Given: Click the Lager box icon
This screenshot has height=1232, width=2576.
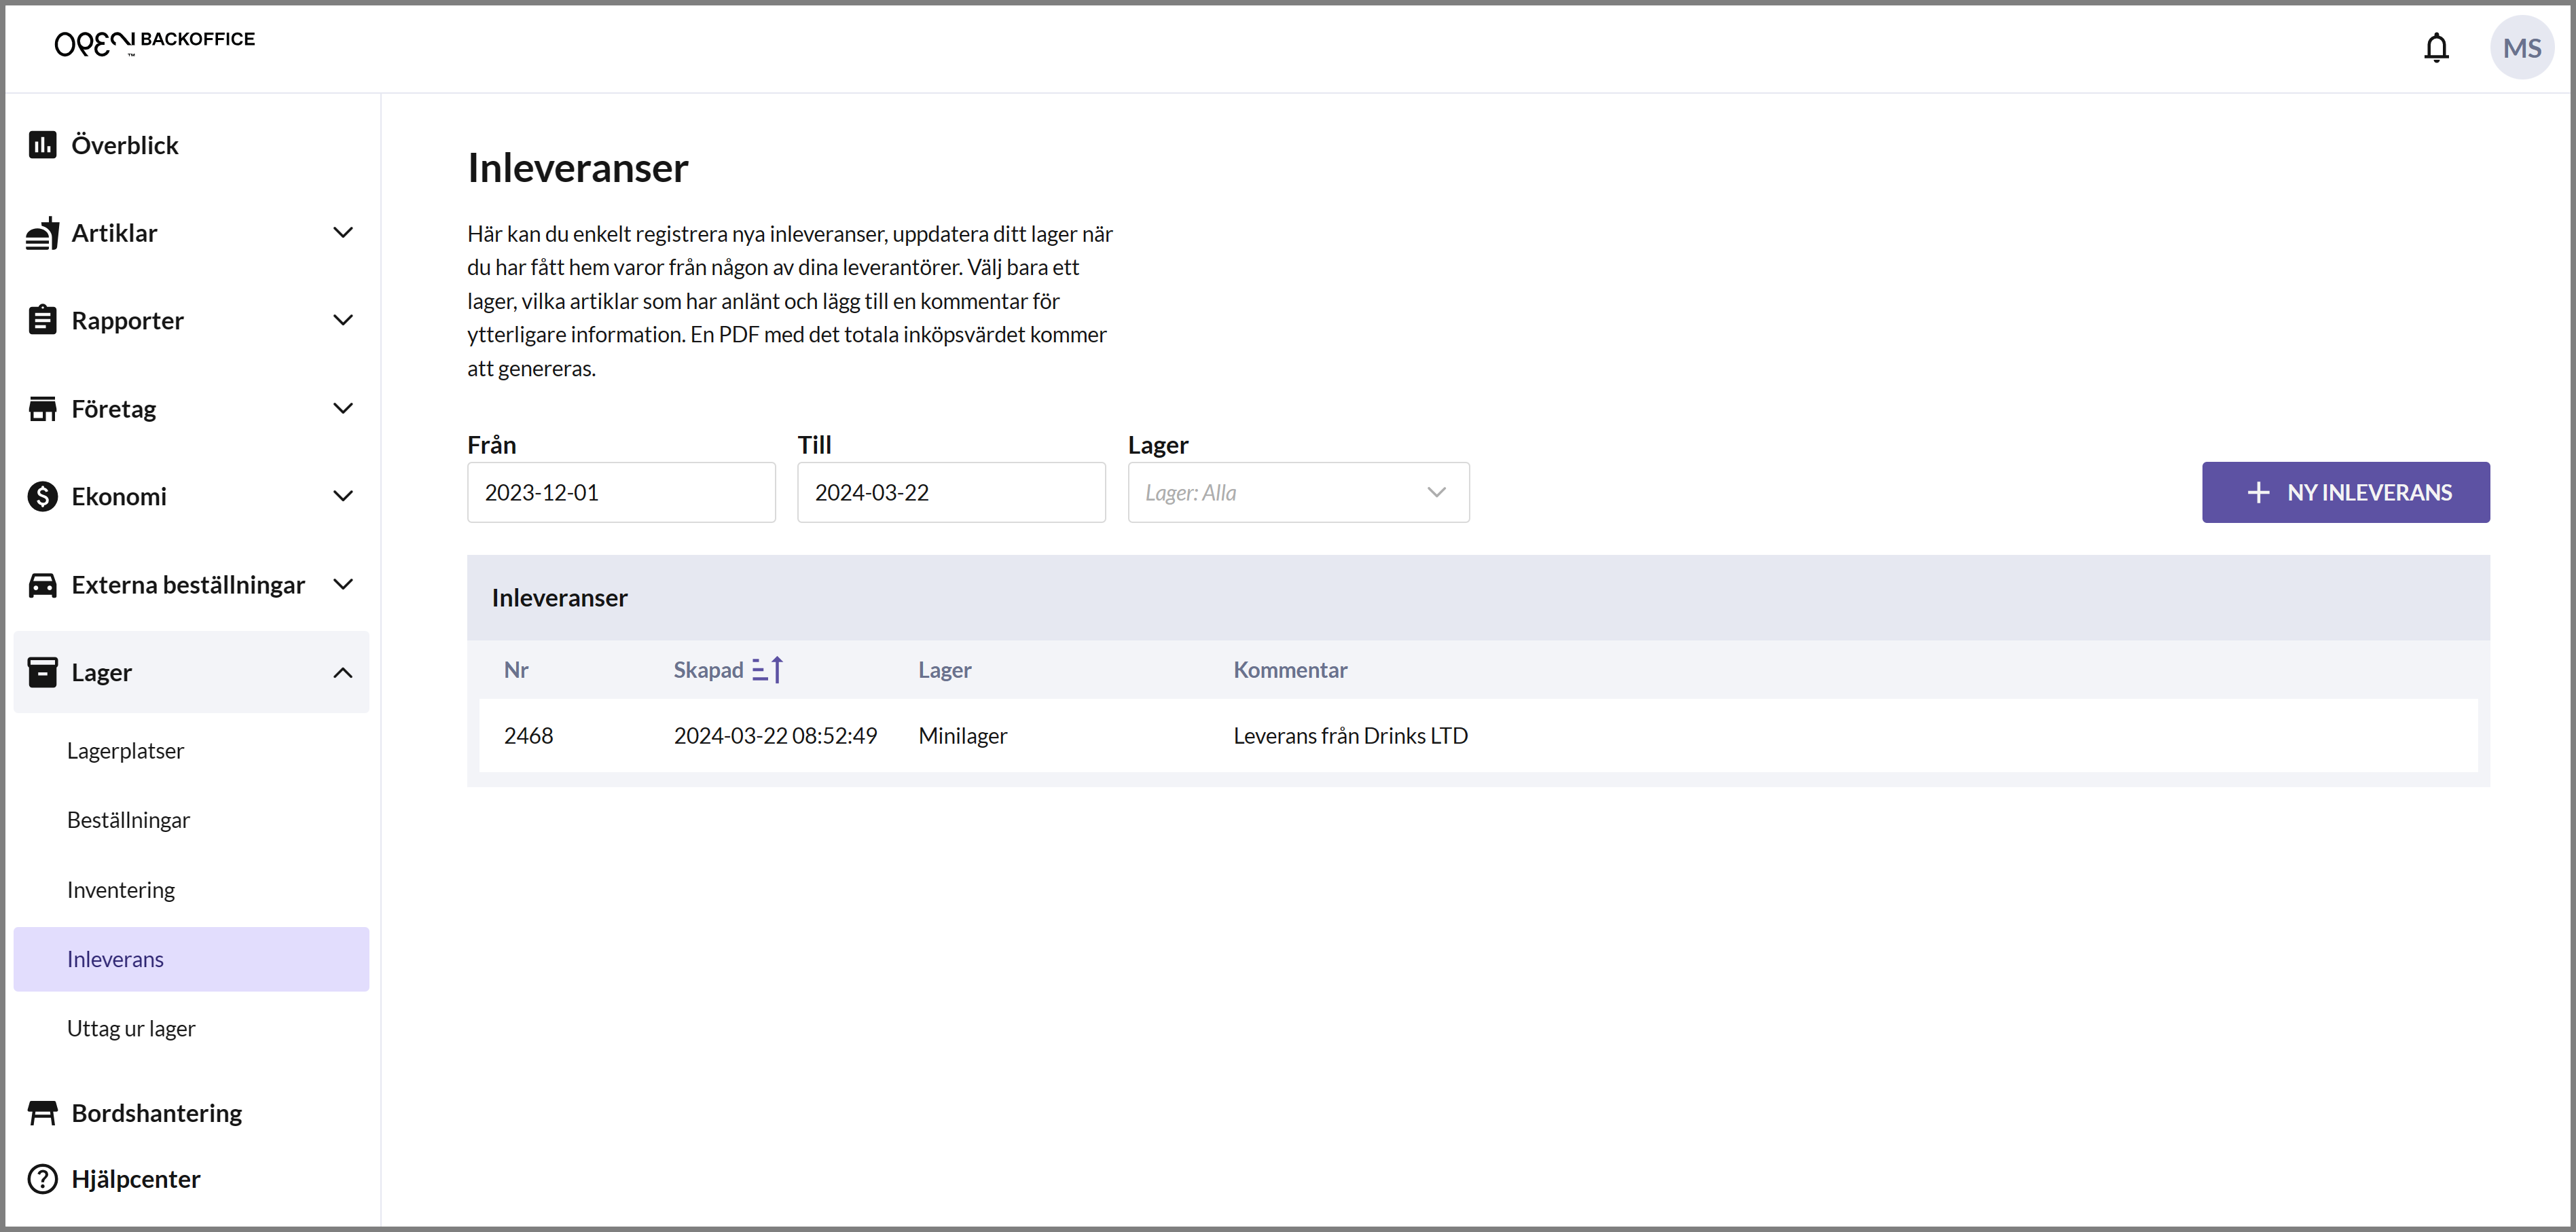Looking at the screenshot, I should pos(42,672).
